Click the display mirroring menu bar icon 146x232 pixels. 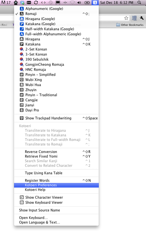coord(58,2)
